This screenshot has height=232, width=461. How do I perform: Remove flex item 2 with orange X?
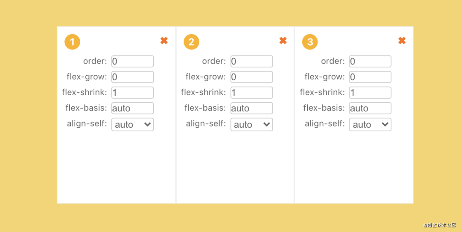[283, 41]
